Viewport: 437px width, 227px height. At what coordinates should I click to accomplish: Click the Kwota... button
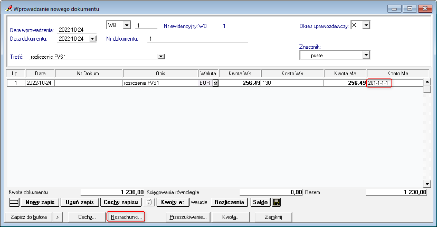(231, 217)
